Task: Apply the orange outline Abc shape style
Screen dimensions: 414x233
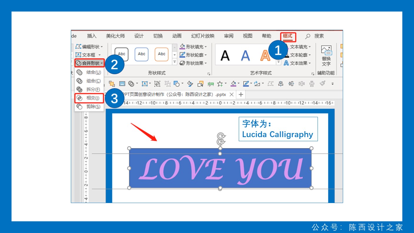Action: pos(161,54)
